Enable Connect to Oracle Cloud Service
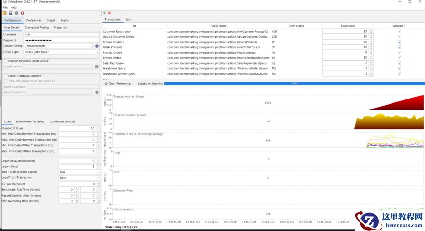425x231 pixels. point(5,61)
